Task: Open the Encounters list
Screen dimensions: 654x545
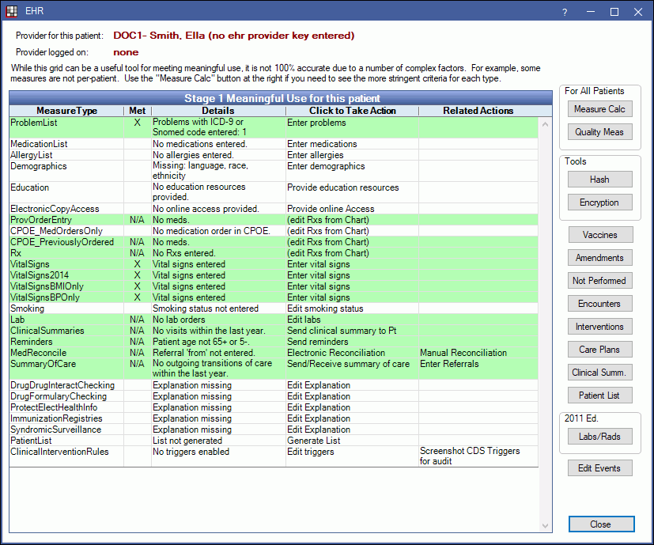Action: (599, 304)
